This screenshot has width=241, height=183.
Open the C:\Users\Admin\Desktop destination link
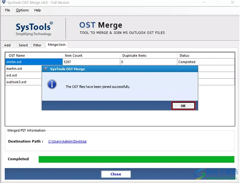click(67, 141)
